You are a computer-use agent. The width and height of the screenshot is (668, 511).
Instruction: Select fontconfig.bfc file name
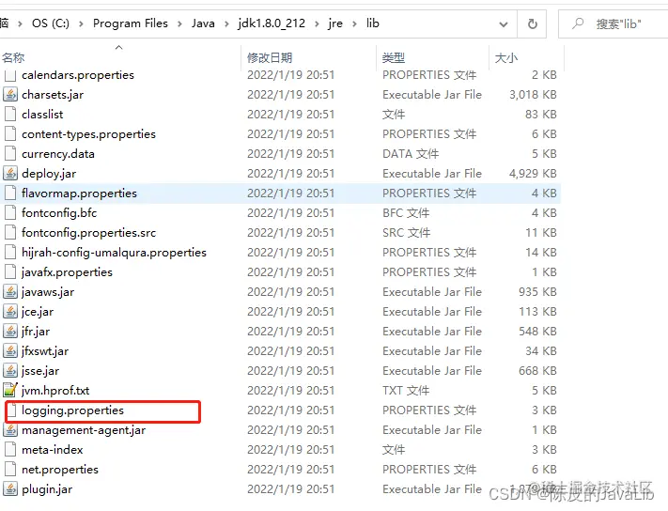(x=59, y=212)
